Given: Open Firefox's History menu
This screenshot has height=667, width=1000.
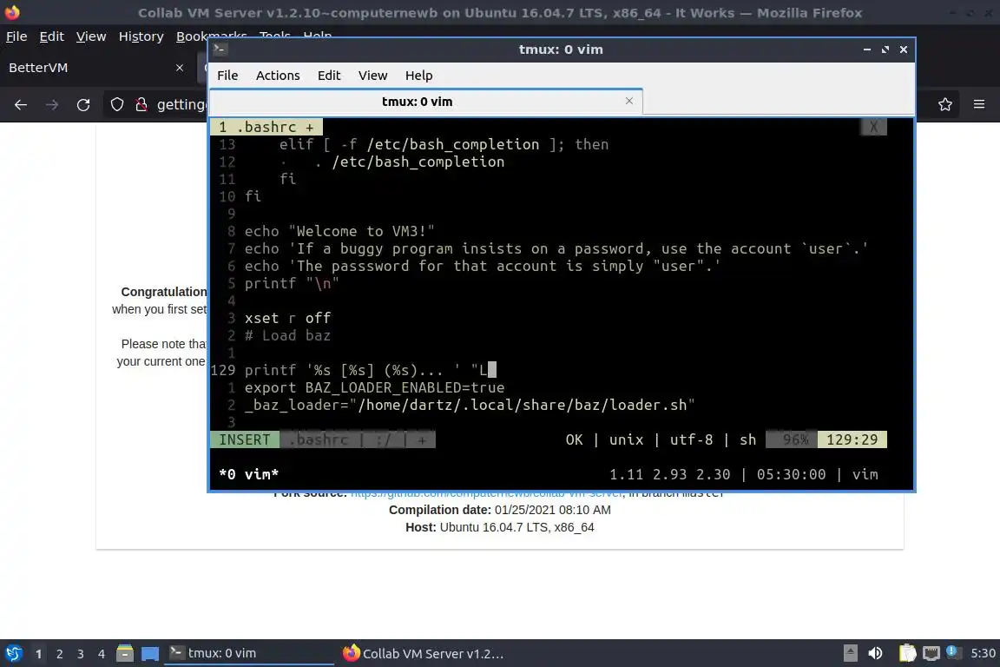Looking at the screenshot, I should (141, 36).
